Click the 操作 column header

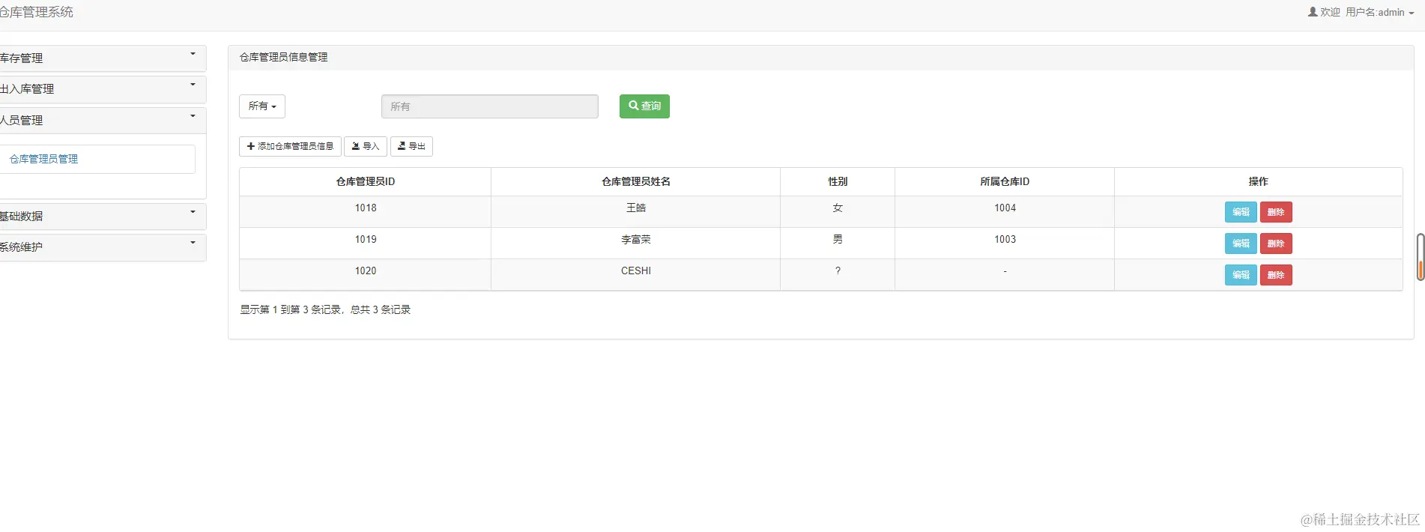tap(1258, 181)
